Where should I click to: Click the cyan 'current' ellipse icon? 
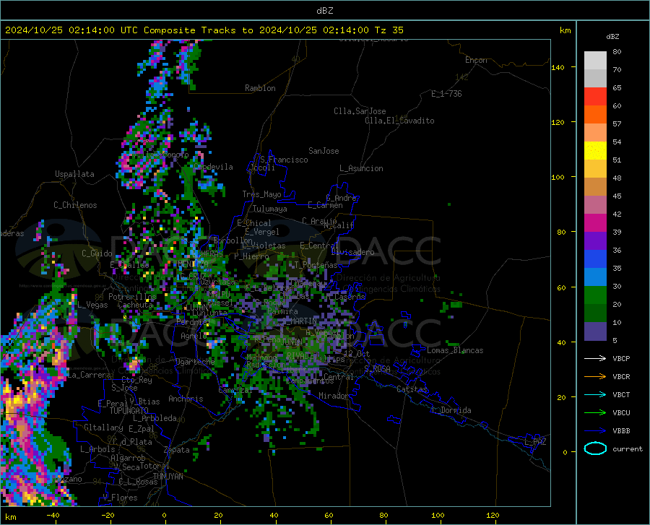tap(595, 448)
